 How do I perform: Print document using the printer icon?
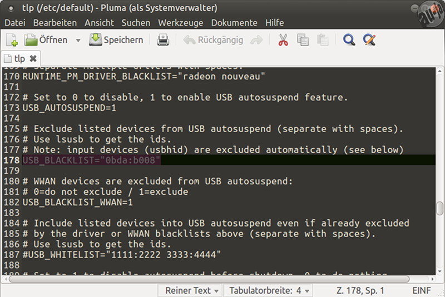point(163,40)
